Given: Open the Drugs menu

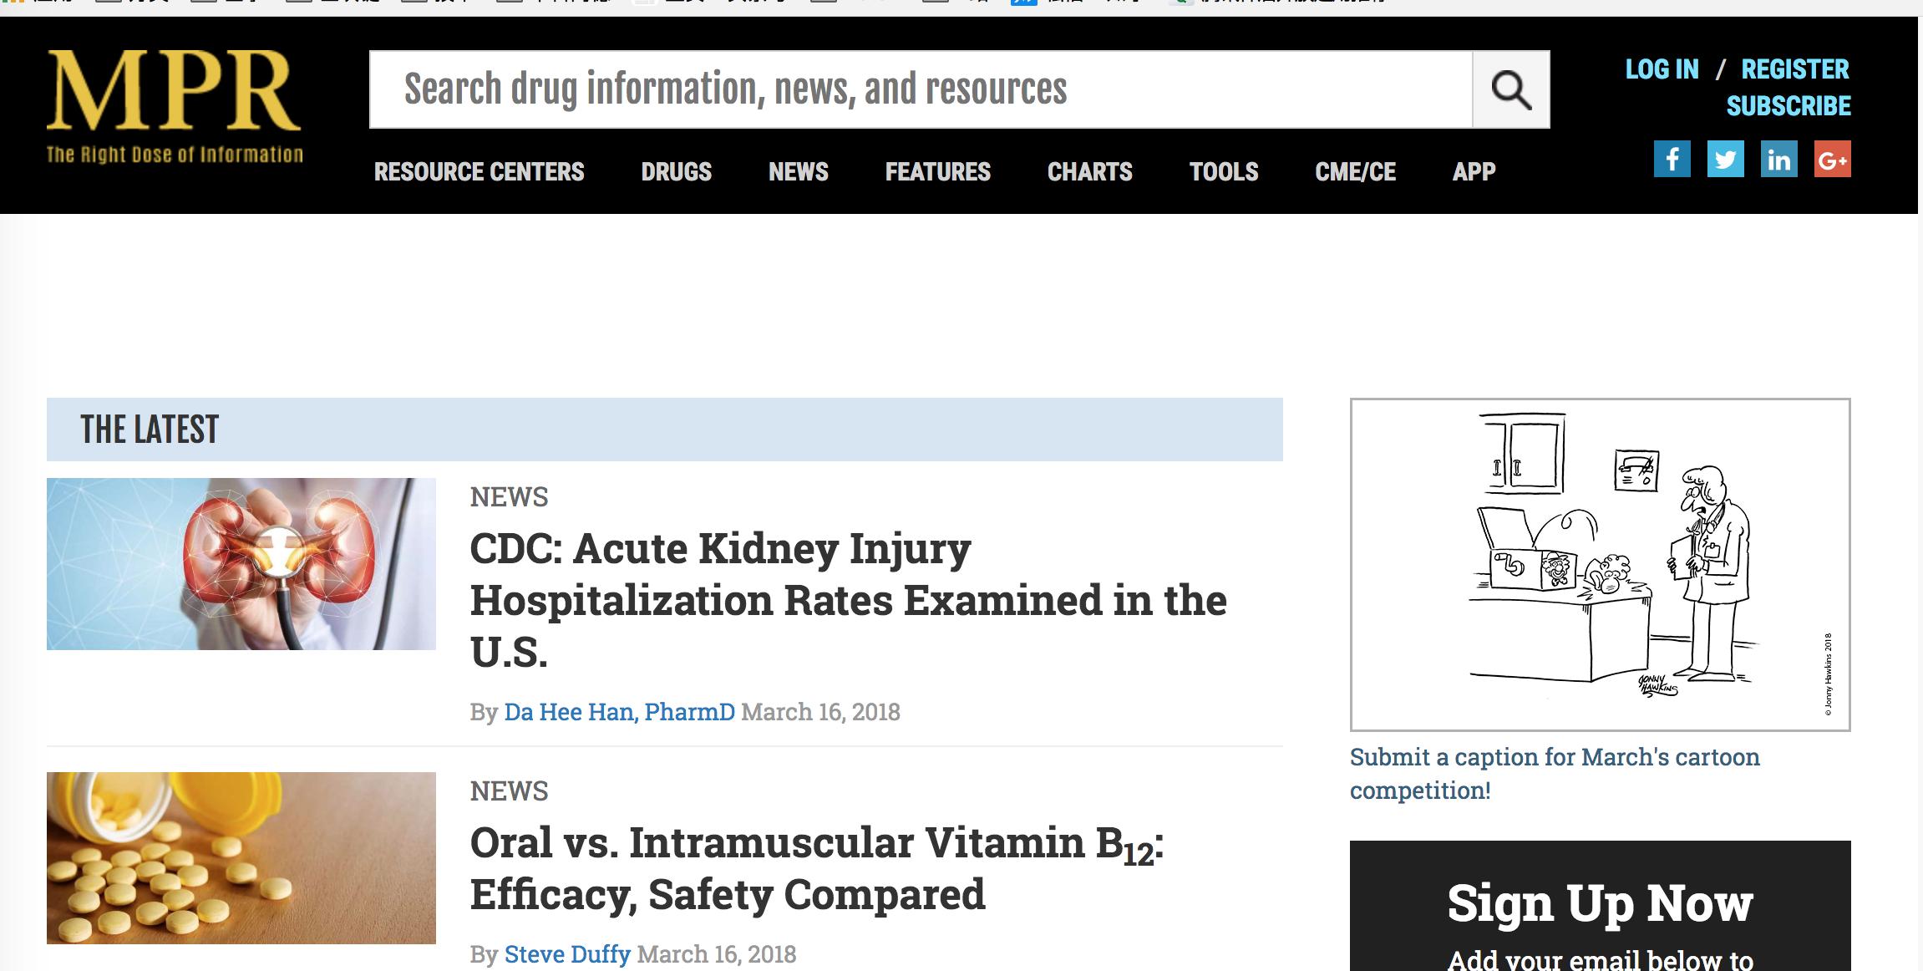Looking at the screenshot, I should point(676,172).
